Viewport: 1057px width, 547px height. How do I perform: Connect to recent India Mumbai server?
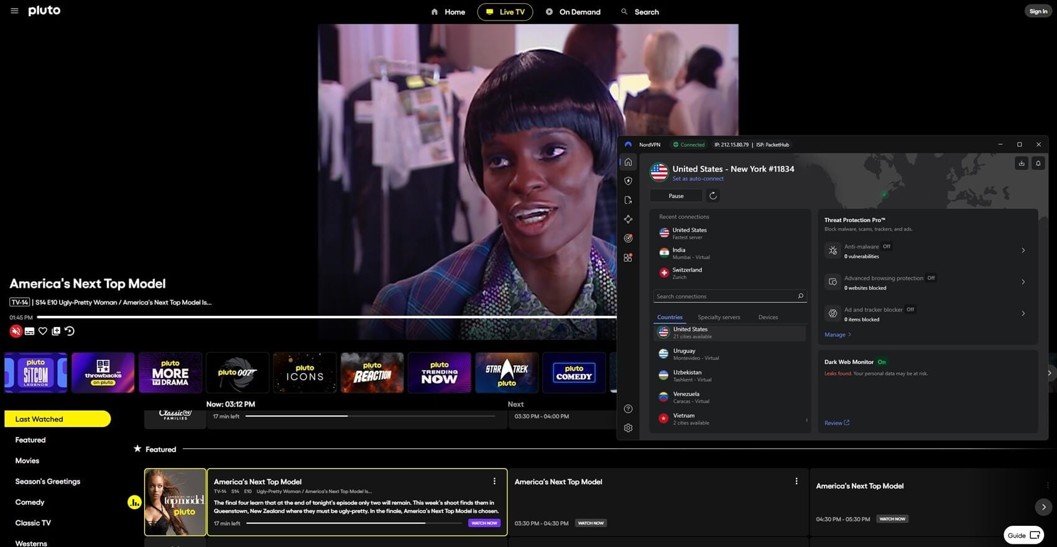(x=730, y=253)
